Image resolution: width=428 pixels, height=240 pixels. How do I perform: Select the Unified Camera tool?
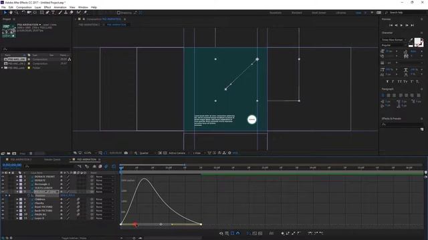29,13
